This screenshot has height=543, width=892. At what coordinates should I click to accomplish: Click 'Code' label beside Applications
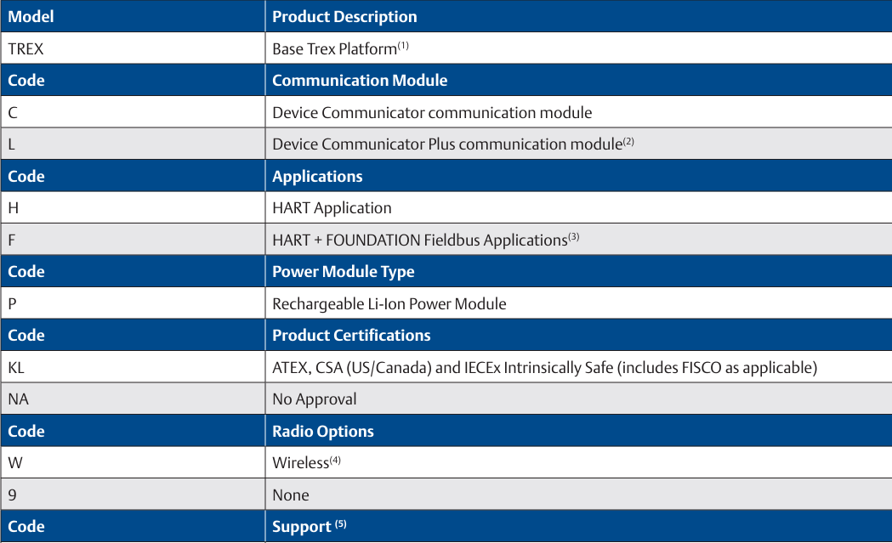[26, 176]
